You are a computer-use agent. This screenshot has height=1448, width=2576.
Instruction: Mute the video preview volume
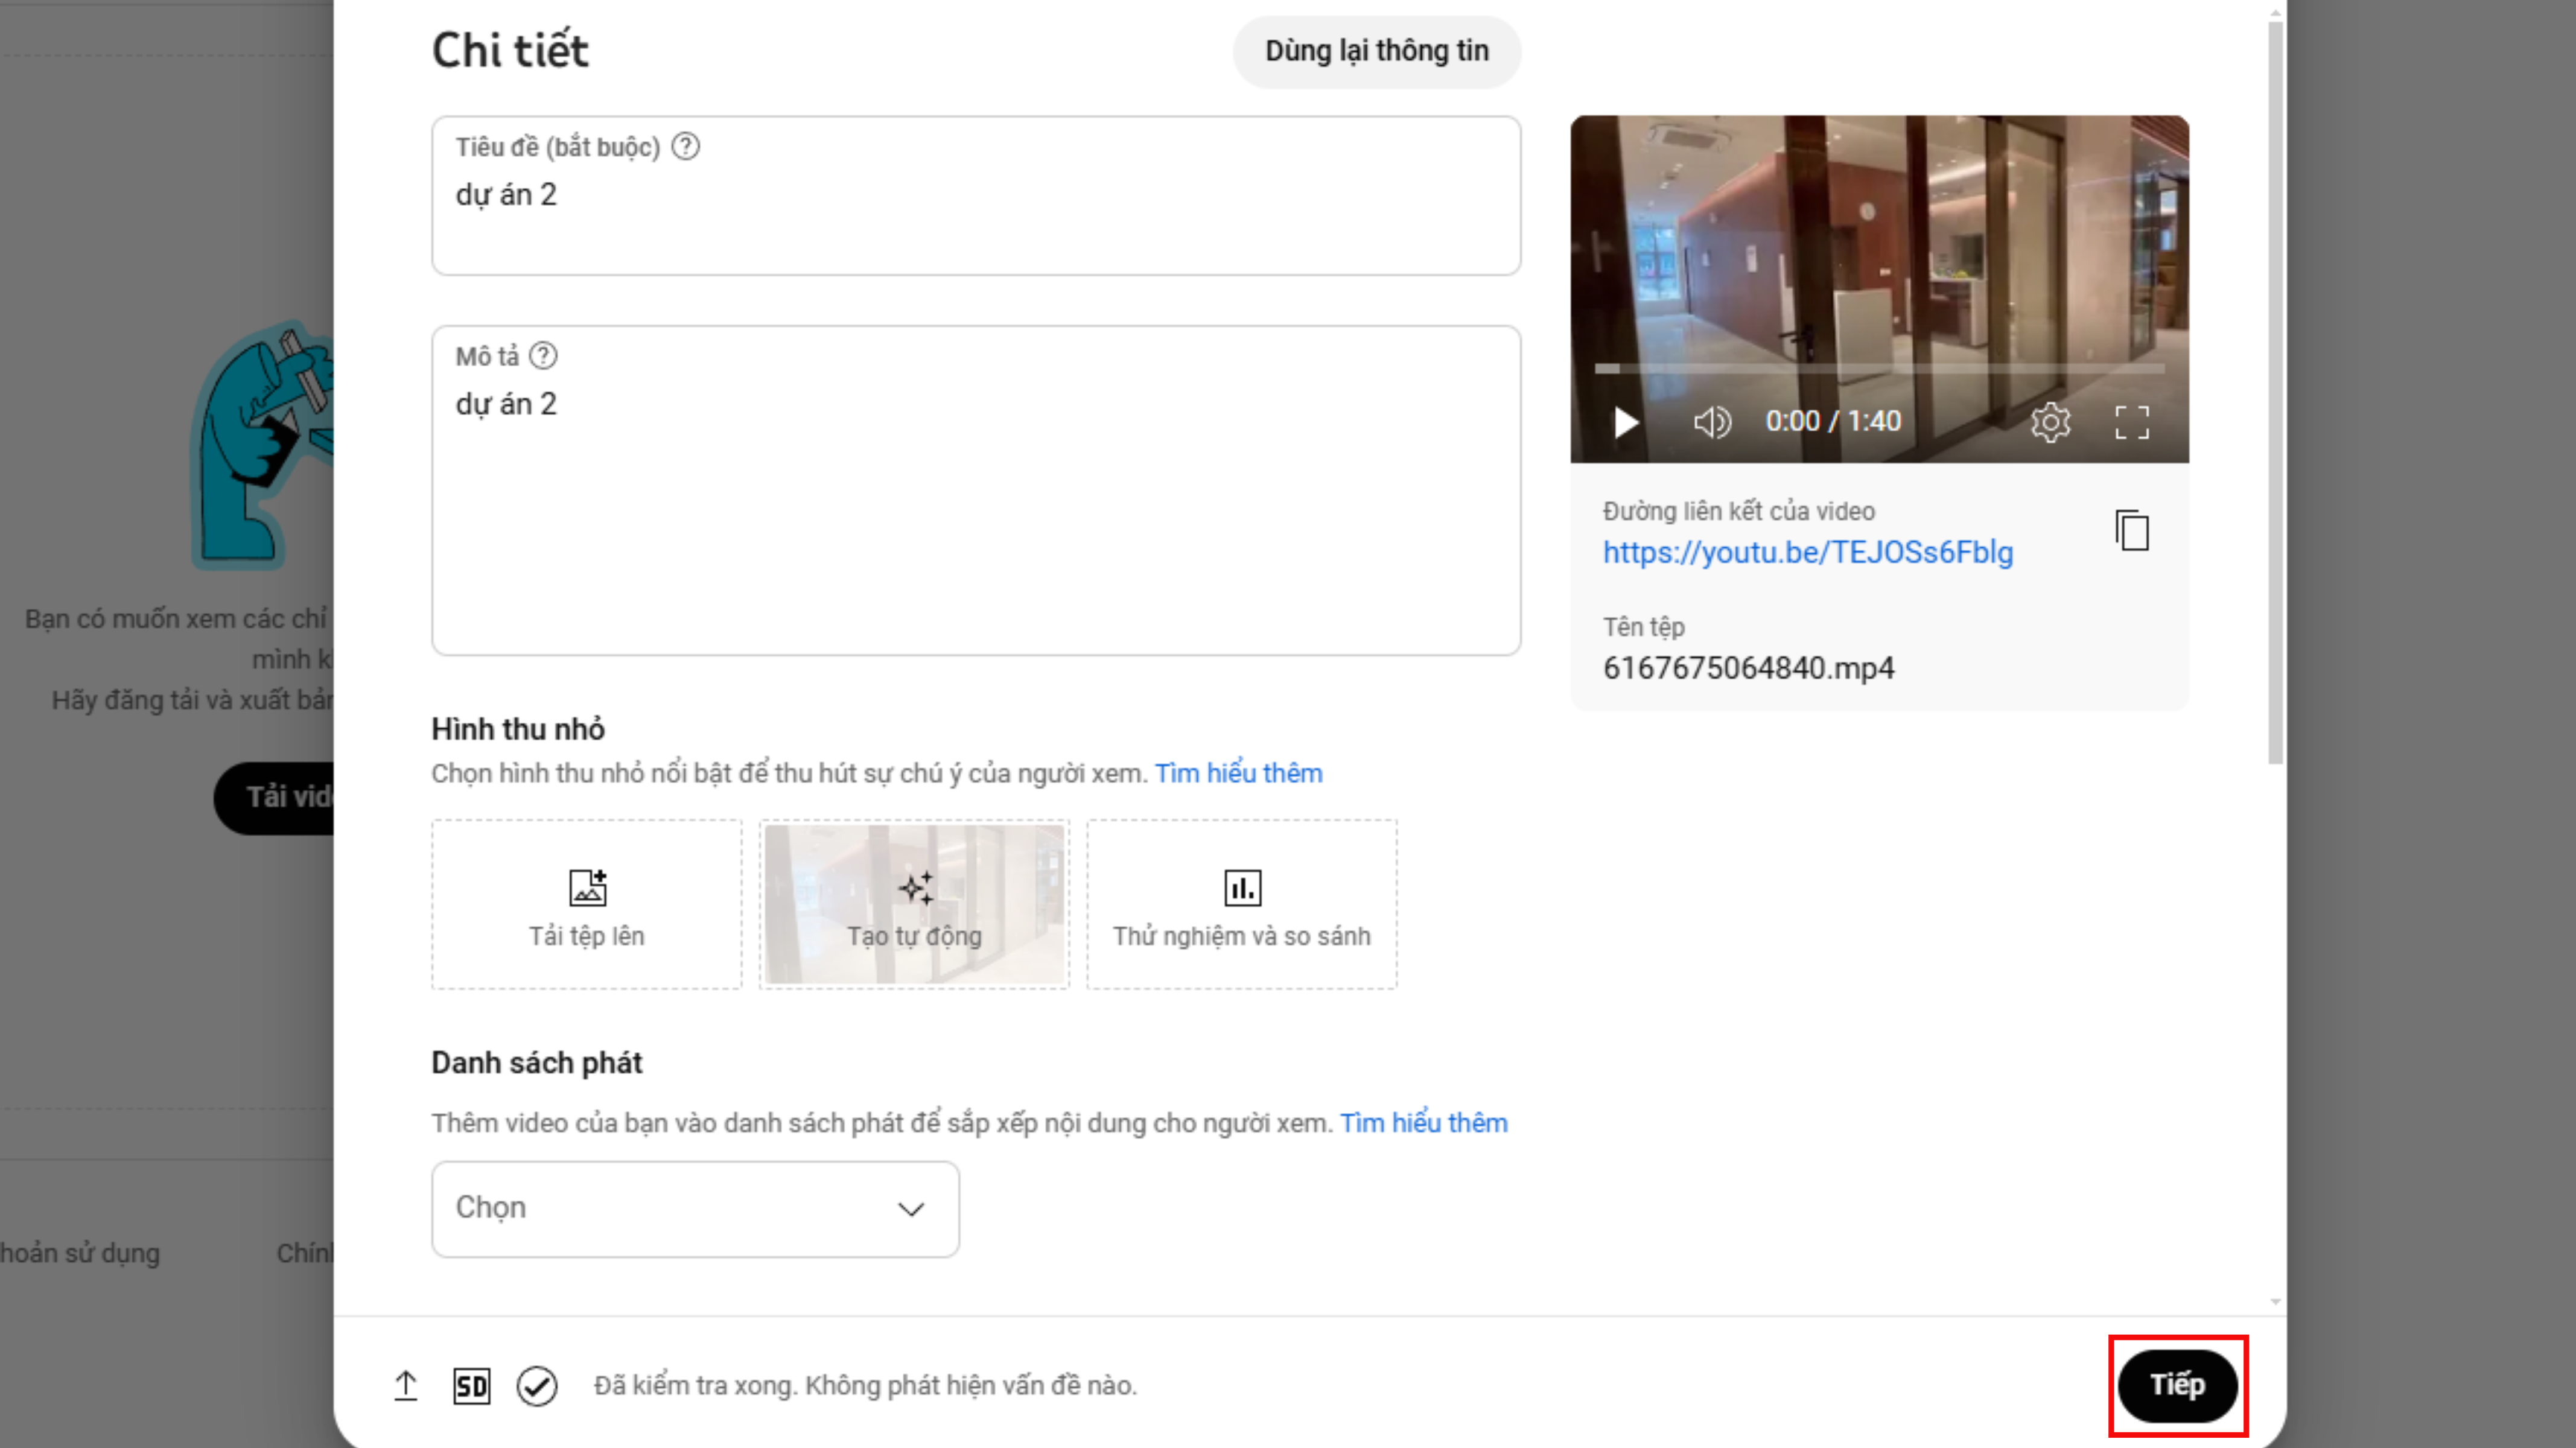point(1711,422)
